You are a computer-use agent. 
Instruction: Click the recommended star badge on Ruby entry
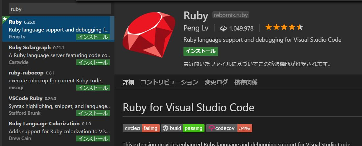pyautogui.click(x=5, y=19)
